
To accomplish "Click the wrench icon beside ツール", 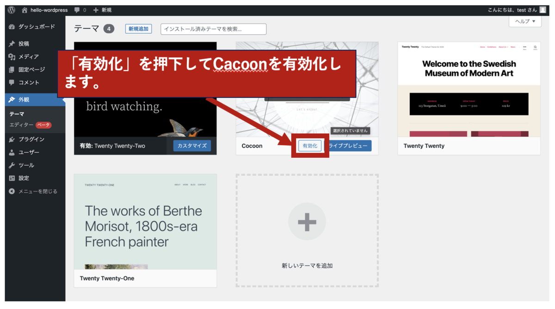I will [12, 165].
